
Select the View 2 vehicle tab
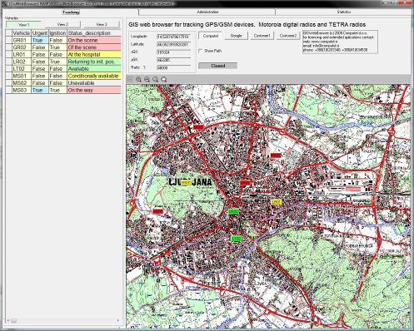(62, 25)
